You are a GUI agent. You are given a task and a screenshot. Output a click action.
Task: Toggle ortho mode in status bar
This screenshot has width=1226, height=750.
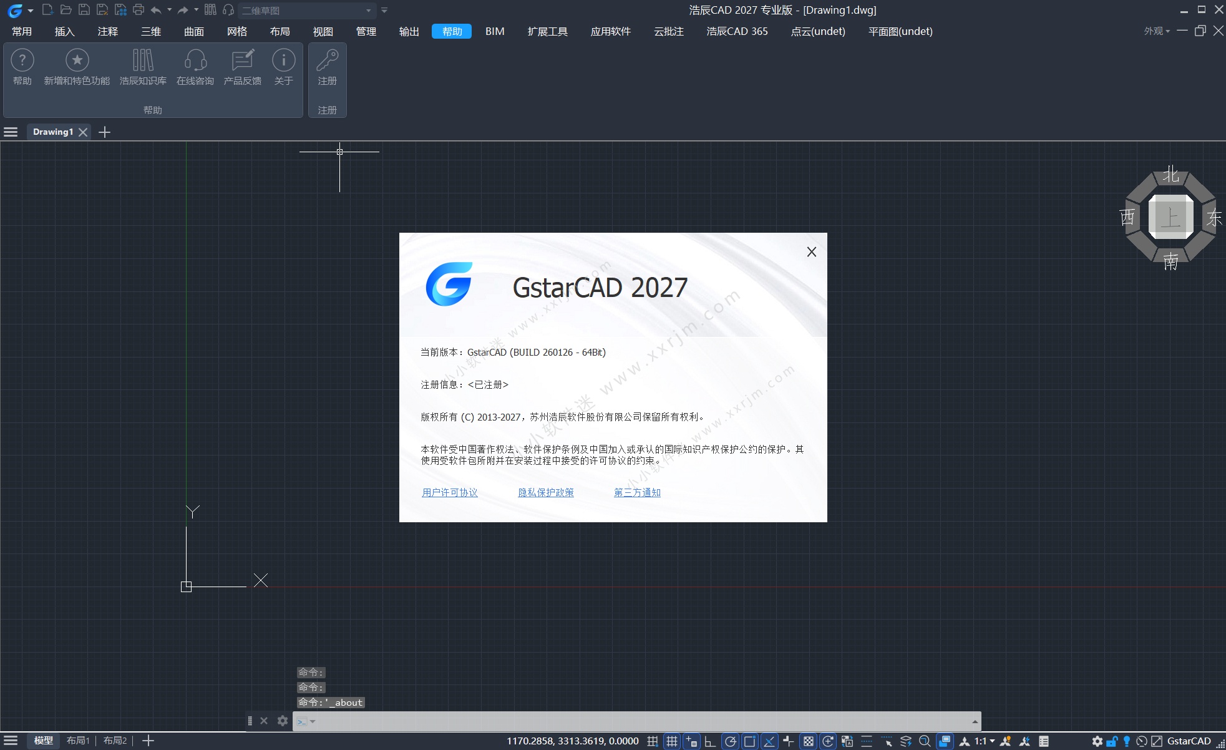[710, 741]
